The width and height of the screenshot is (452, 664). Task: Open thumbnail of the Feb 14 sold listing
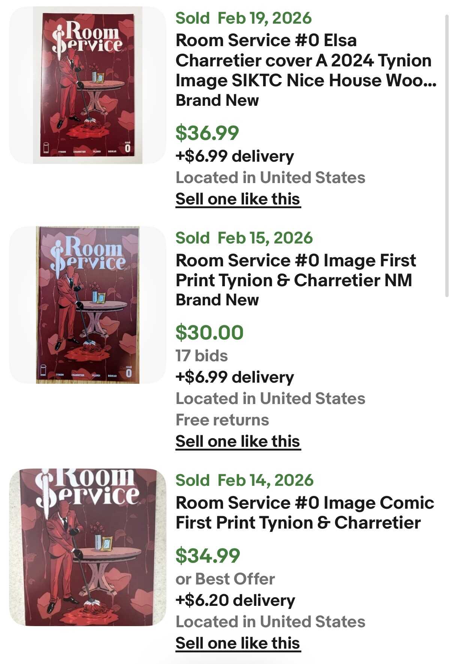coord(87,547)
